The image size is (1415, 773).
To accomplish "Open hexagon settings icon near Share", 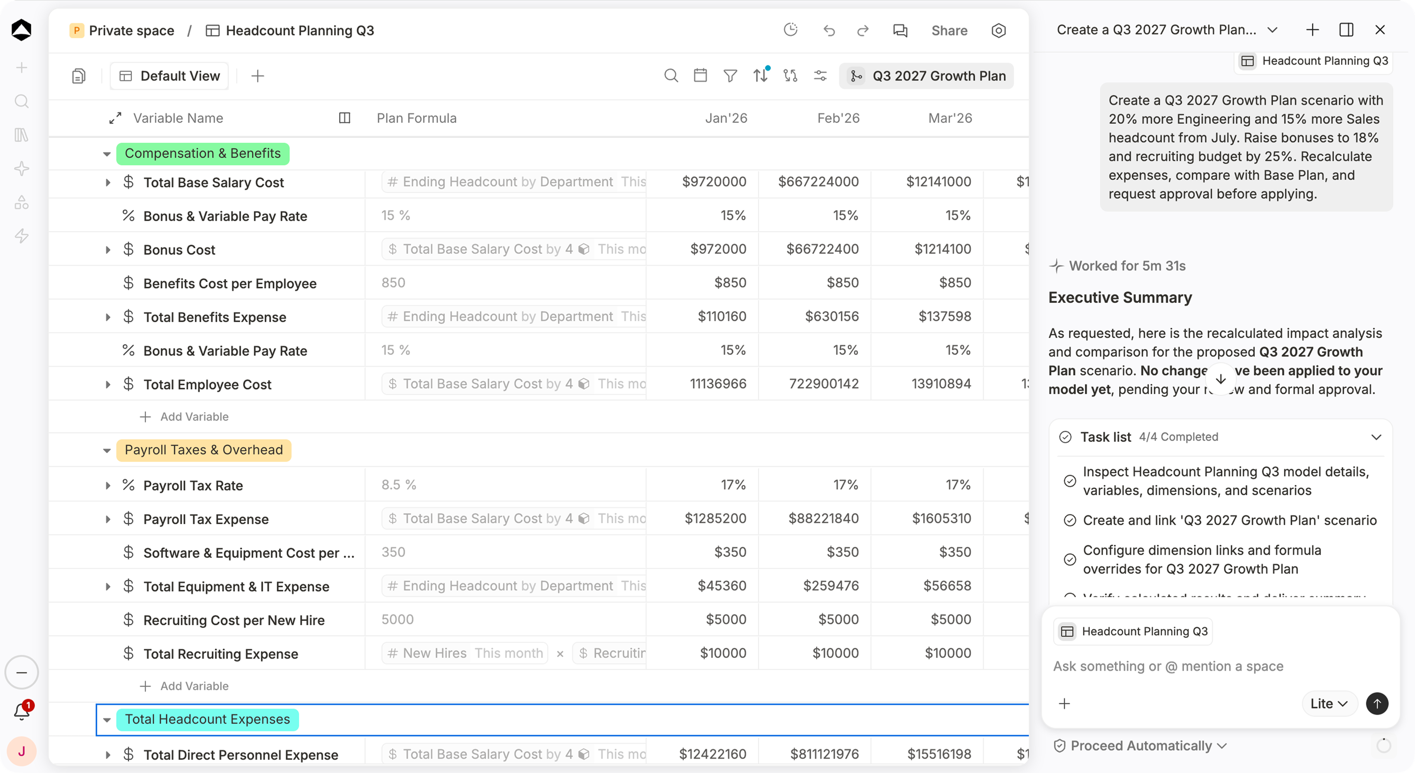I will (x=999, y=30).
